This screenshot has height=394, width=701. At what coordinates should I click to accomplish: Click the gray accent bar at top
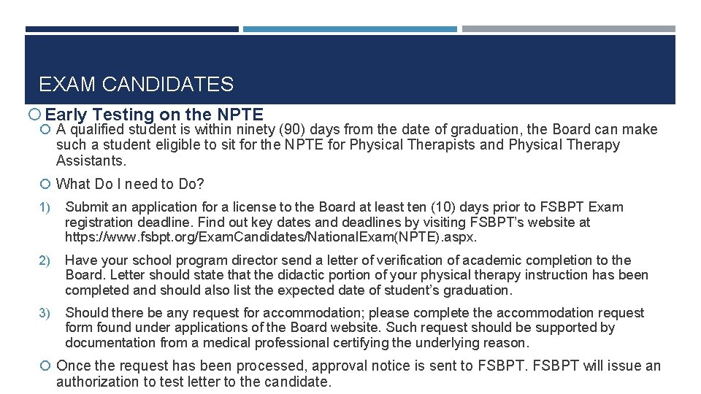(x=568, y=29)
